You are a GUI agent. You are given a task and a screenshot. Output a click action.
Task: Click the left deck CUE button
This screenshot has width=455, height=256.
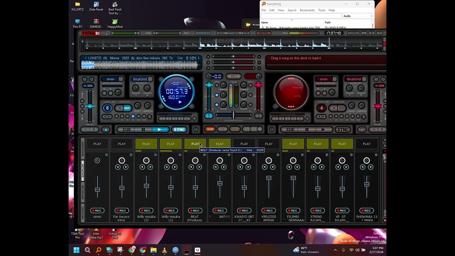pos(127,130)
